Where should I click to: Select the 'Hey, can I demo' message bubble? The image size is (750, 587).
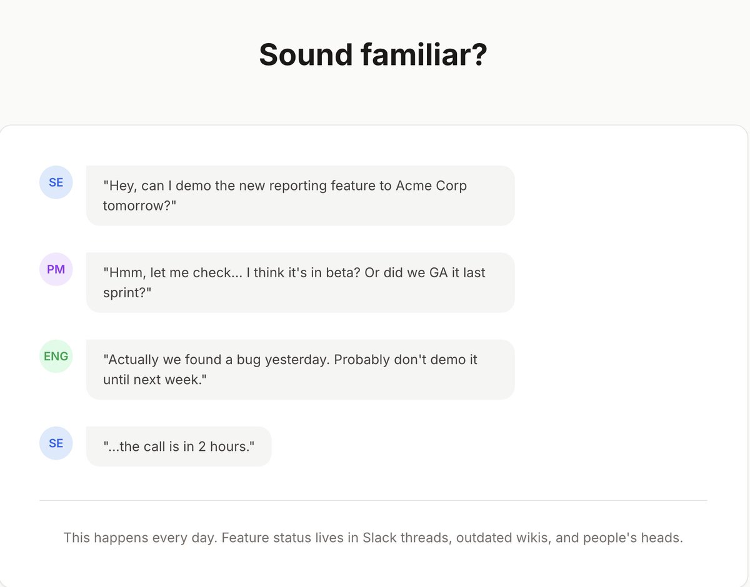pos(300,195)
